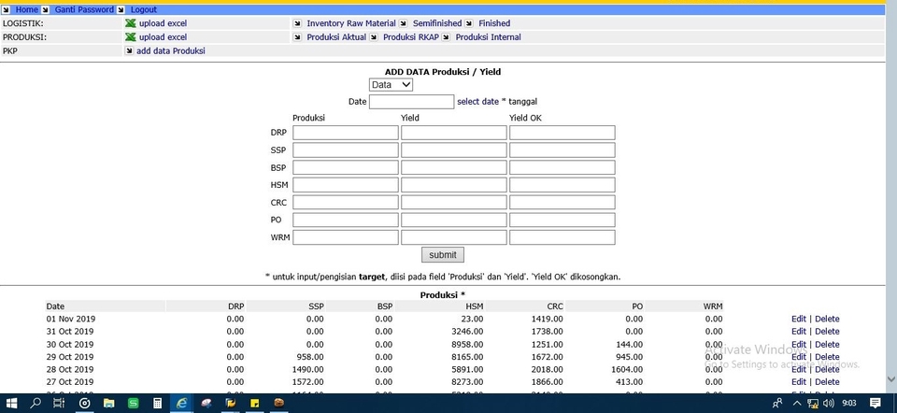Click the HSM Produksi input field
This screenshot has width=897, height=413.
click(346, 185)
